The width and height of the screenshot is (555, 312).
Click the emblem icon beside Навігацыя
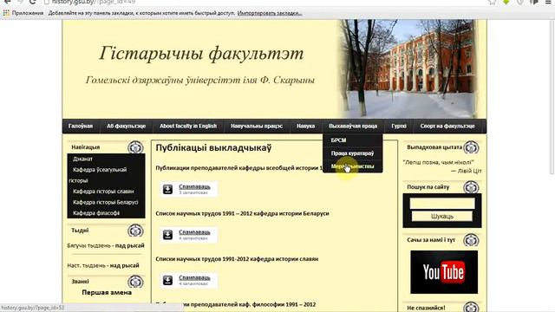(135, 147)
